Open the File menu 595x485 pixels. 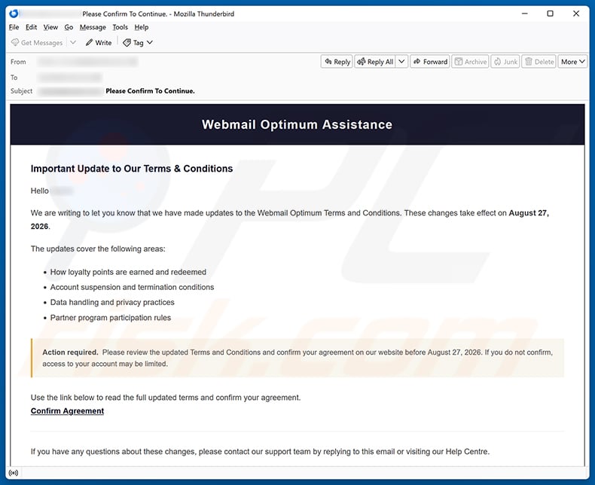tap(14, 27)
